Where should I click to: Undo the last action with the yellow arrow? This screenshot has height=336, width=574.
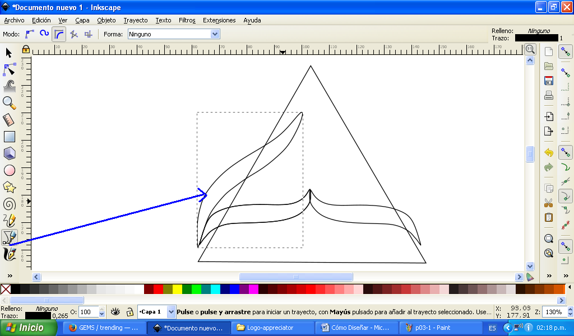548,152
